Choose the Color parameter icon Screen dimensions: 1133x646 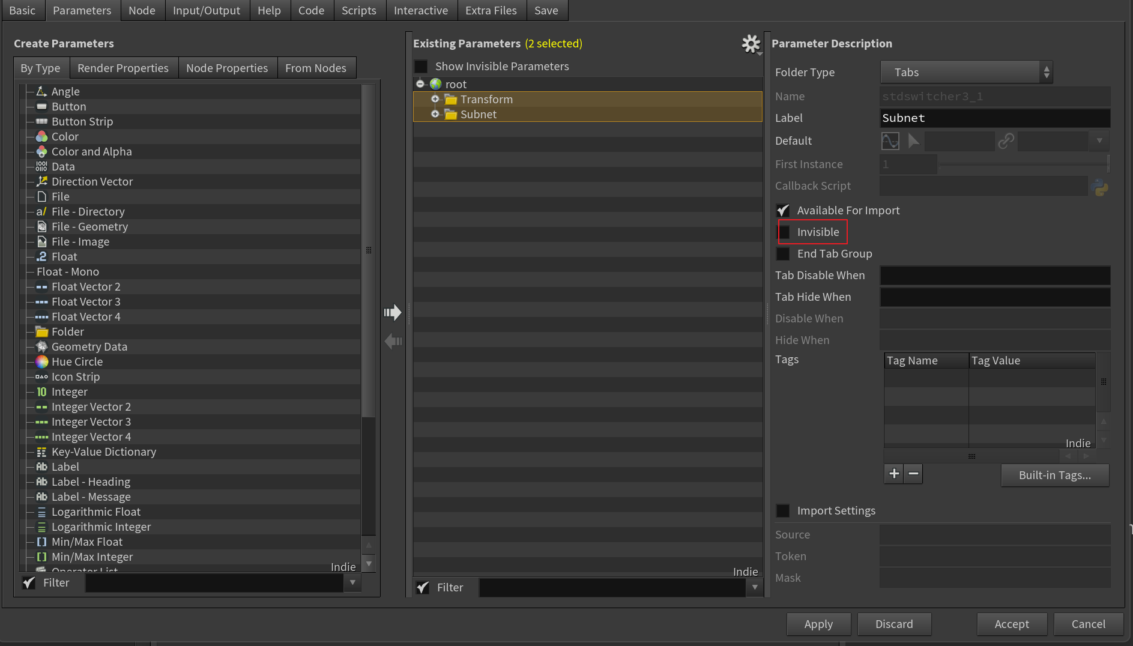41,136
